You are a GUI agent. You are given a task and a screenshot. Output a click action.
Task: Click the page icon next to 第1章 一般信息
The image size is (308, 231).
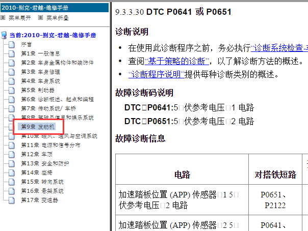(x=12, y=53)
